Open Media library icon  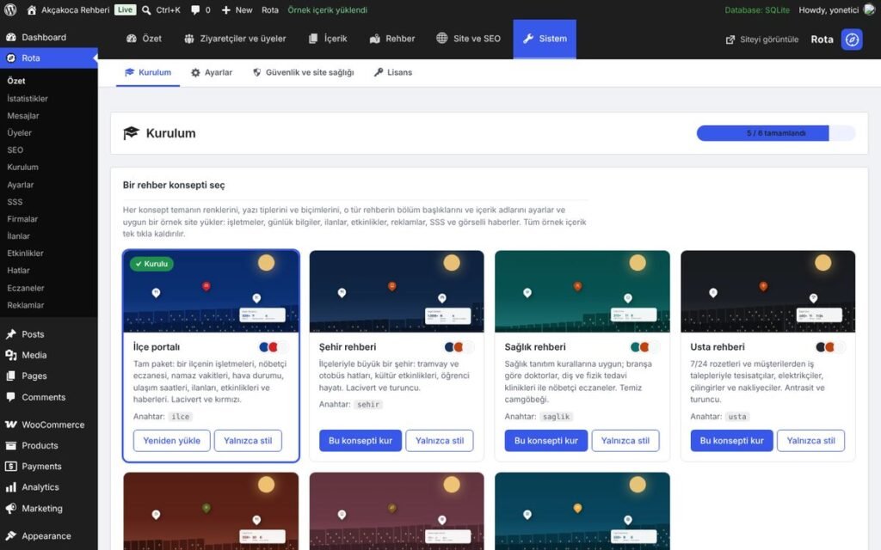point(11,355)
